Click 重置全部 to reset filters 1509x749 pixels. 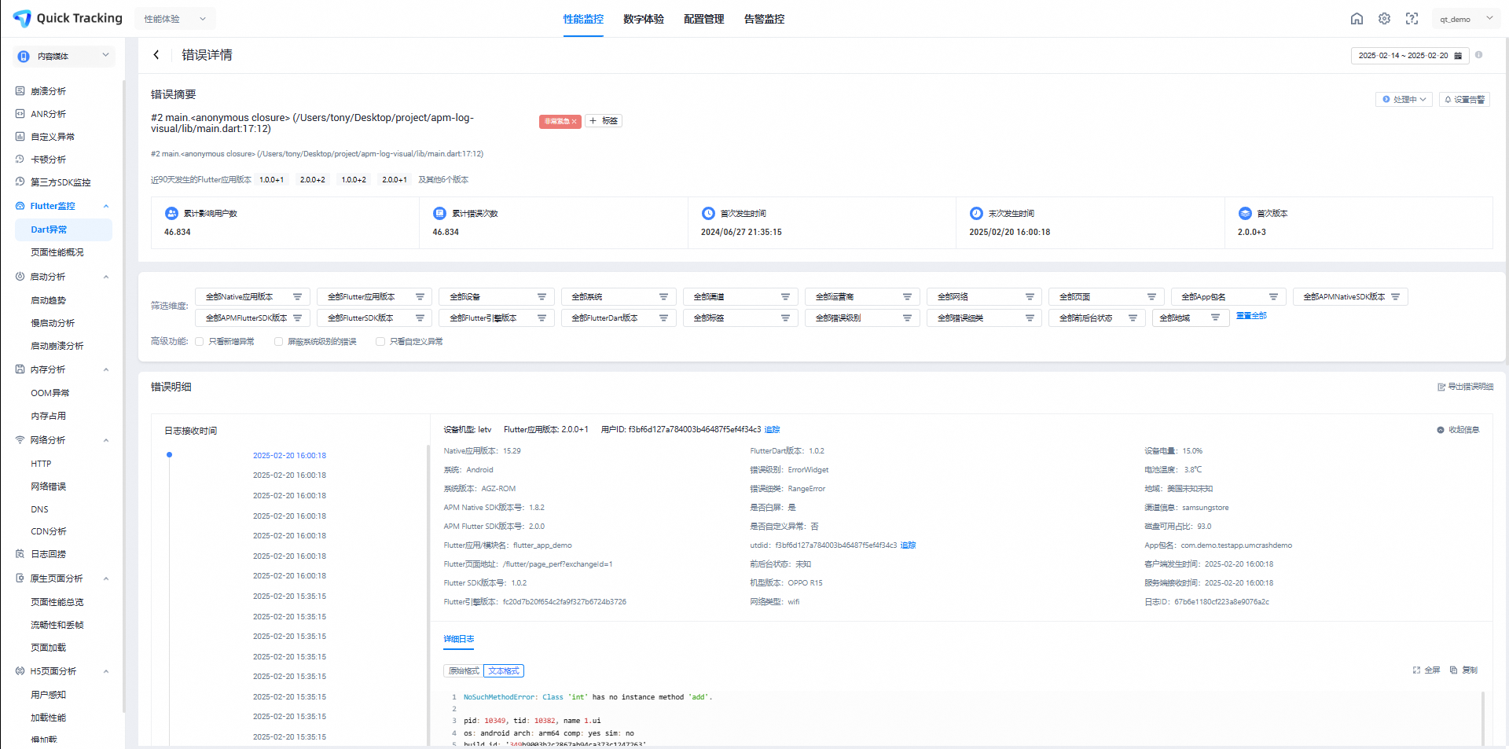point(1251,316)
